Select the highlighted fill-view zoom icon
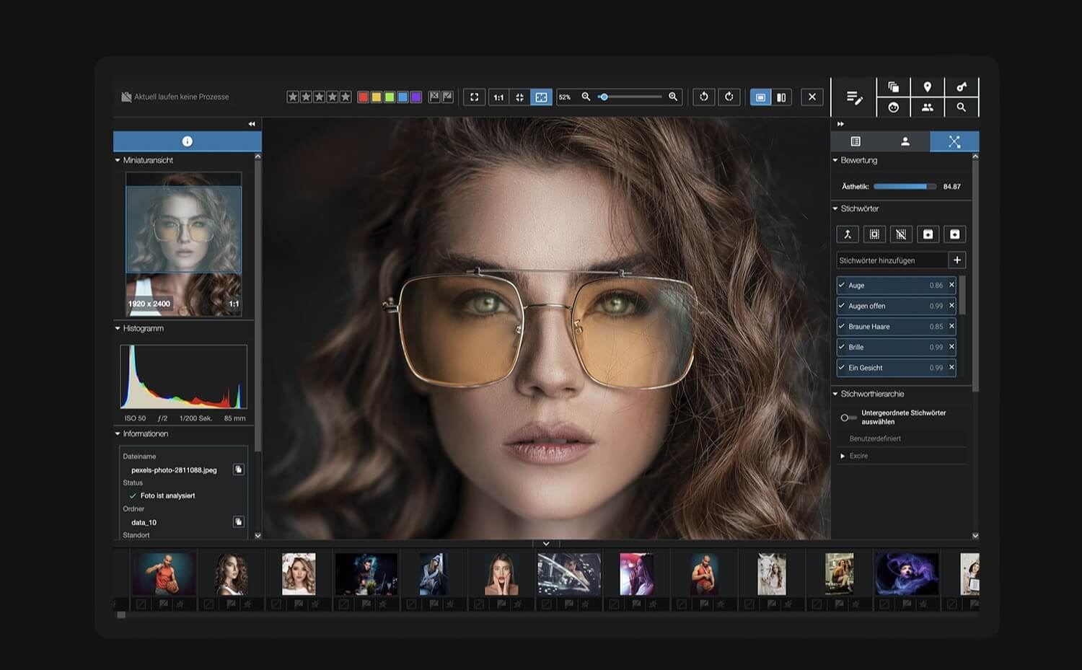Viewport: 1082px width, 670px height. pos(541,97)
